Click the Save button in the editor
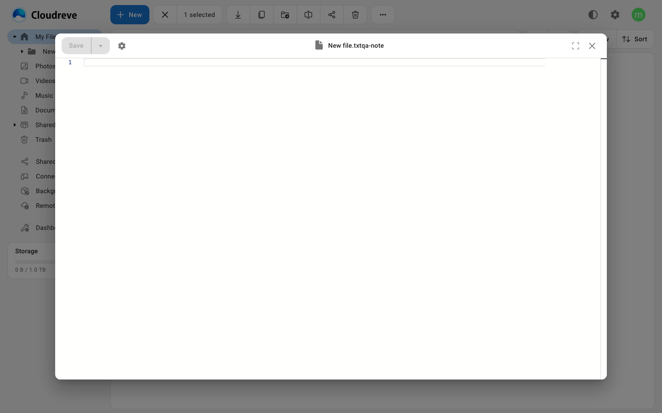The width and height of the screenshot is (662, 413). pyautogui.click(x=76, y=46)
